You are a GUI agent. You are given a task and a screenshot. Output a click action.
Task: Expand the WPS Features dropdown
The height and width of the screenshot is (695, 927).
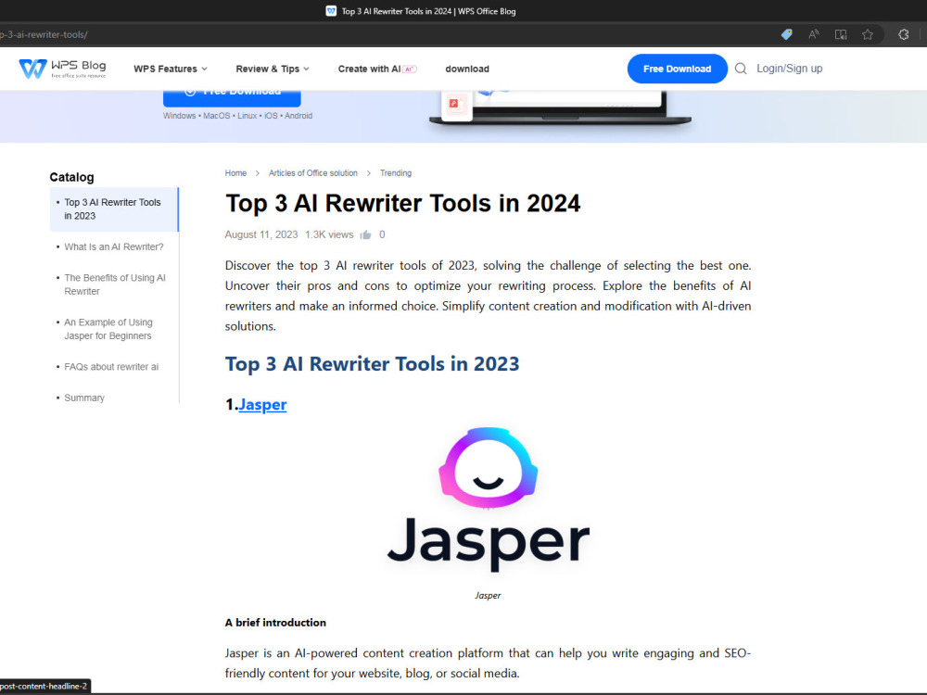[x=171, y=69]
